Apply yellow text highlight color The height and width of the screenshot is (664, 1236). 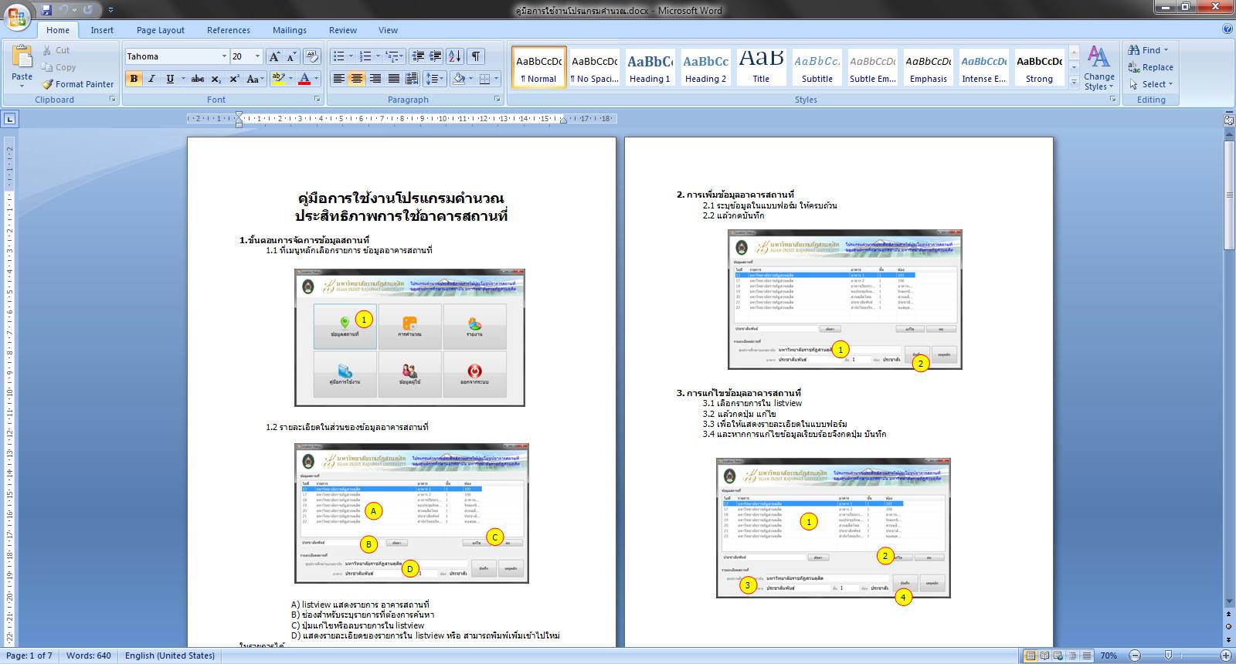click(x=278, y=79)
